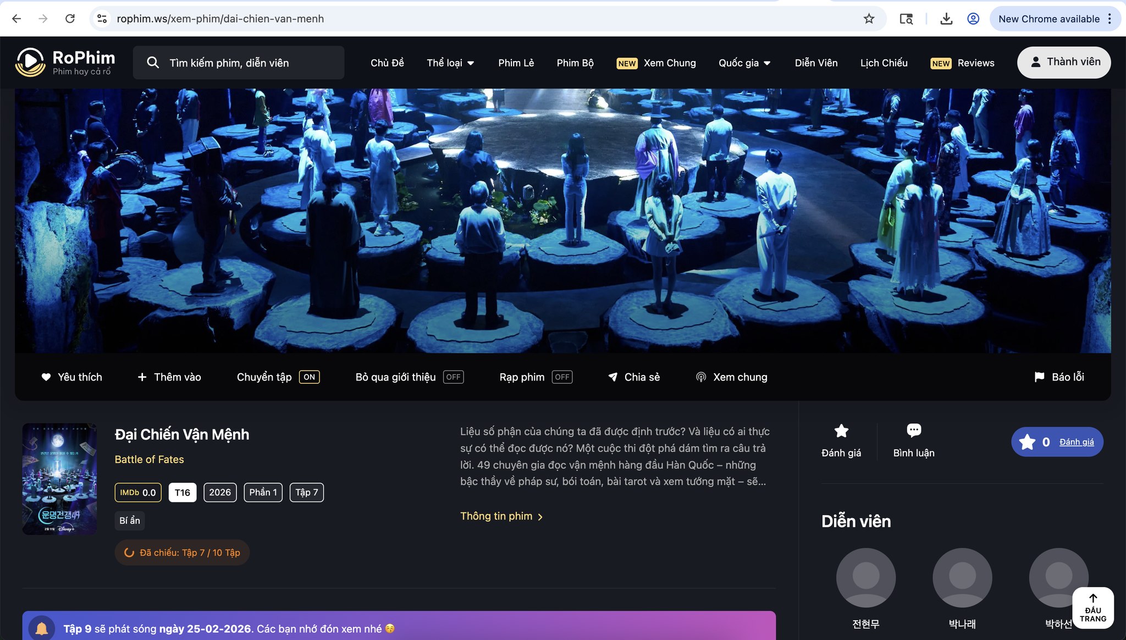
Task: Bookmark page with star icon
Action: [x=869, y=19]
